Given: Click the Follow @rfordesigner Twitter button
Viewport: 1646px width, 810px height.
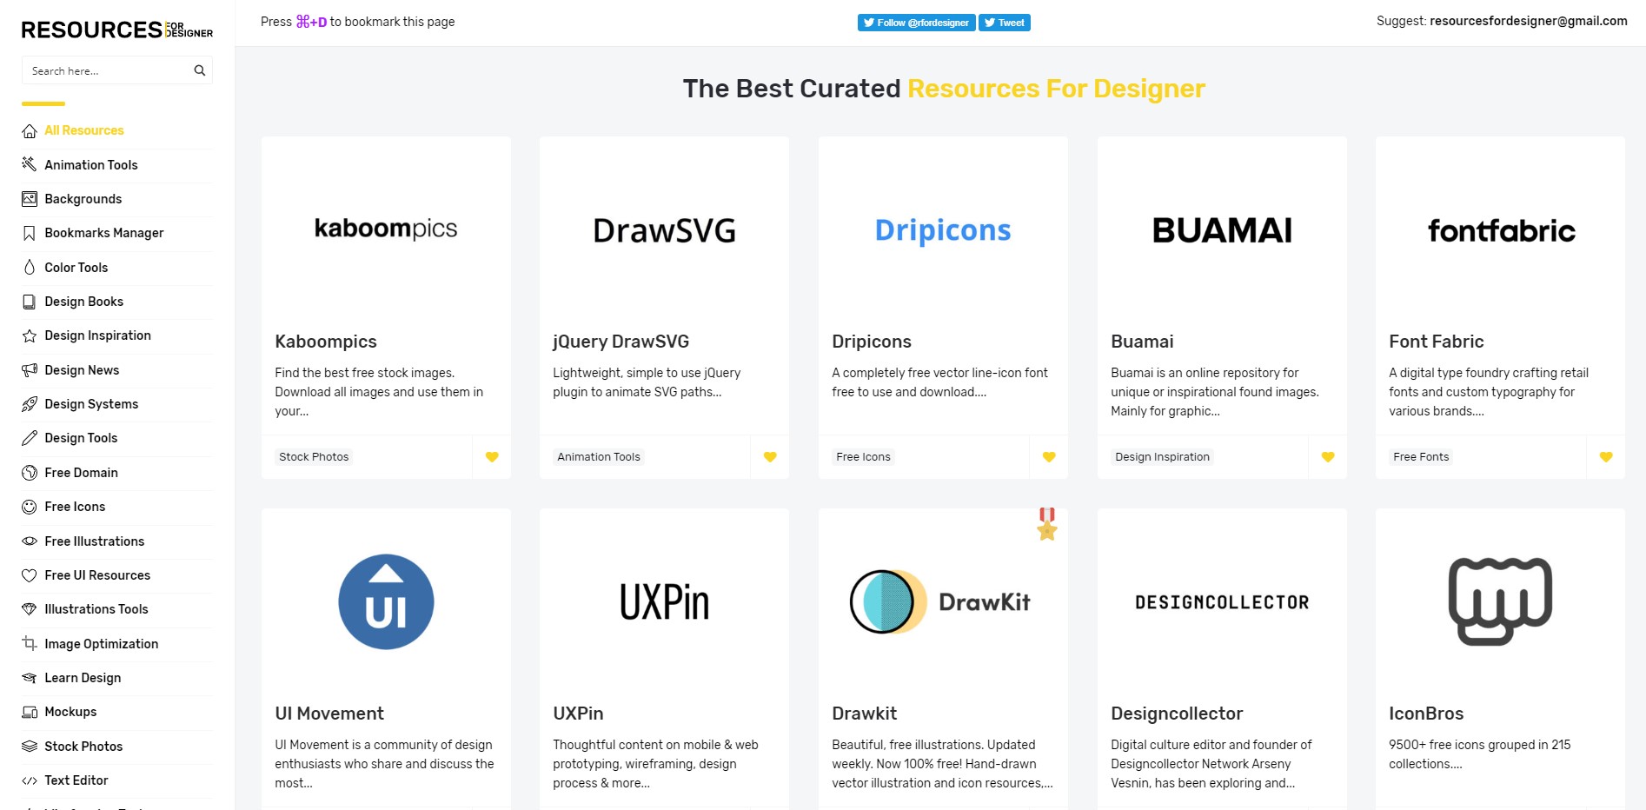Looking at the screenshot, I should click(917, 23).
